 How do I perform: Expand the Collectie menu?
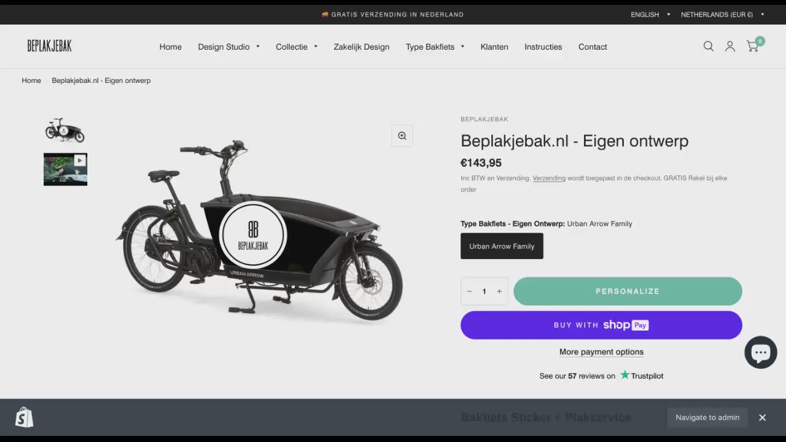pos(297,47)
